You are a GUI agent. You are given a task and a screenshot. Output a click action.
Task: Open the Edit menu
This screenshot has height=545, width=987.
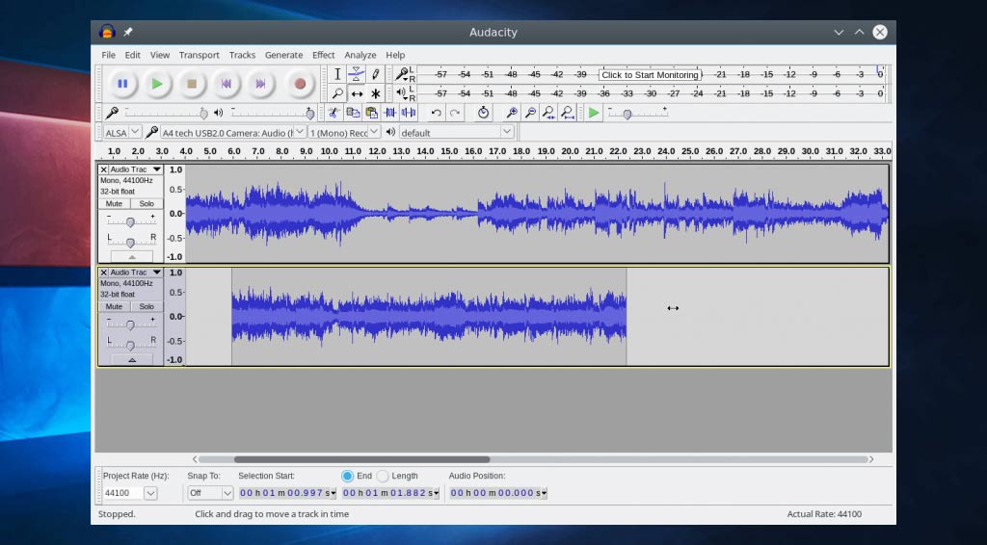point(132,55)
